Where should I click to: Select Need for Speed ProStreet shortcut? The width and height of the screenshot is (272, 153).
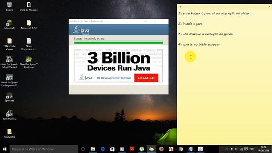[x=29, y=62]
